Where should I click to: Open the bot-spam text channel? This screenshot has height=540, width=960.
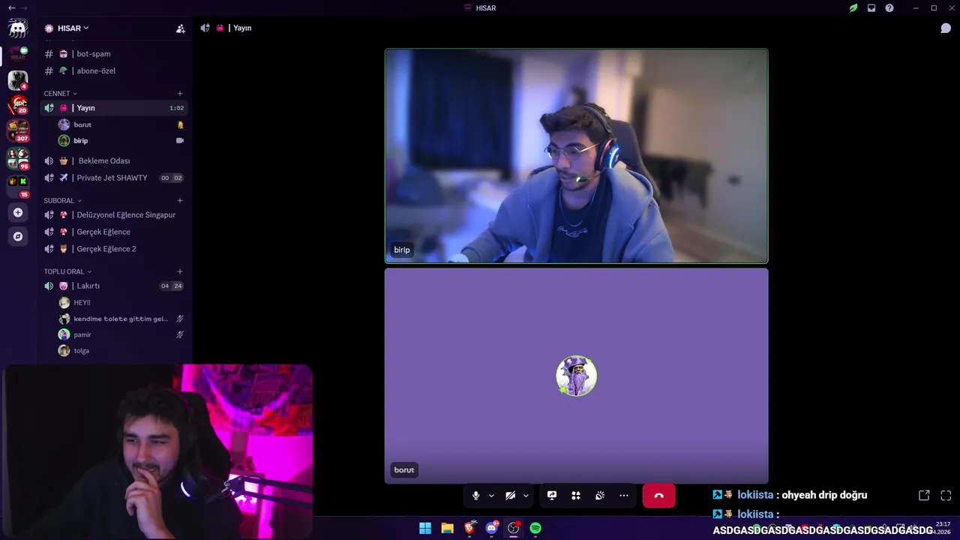pyautogui.click(x=113, y=54)
